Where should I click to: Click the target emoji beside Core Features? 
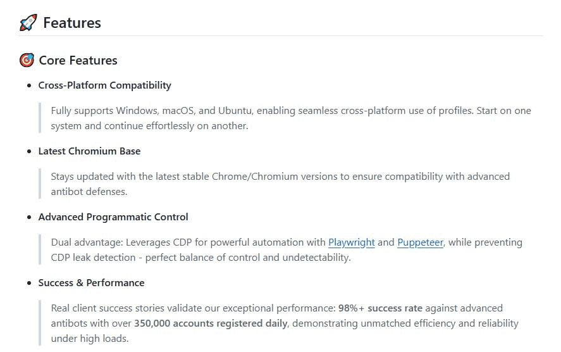(27, 61)
